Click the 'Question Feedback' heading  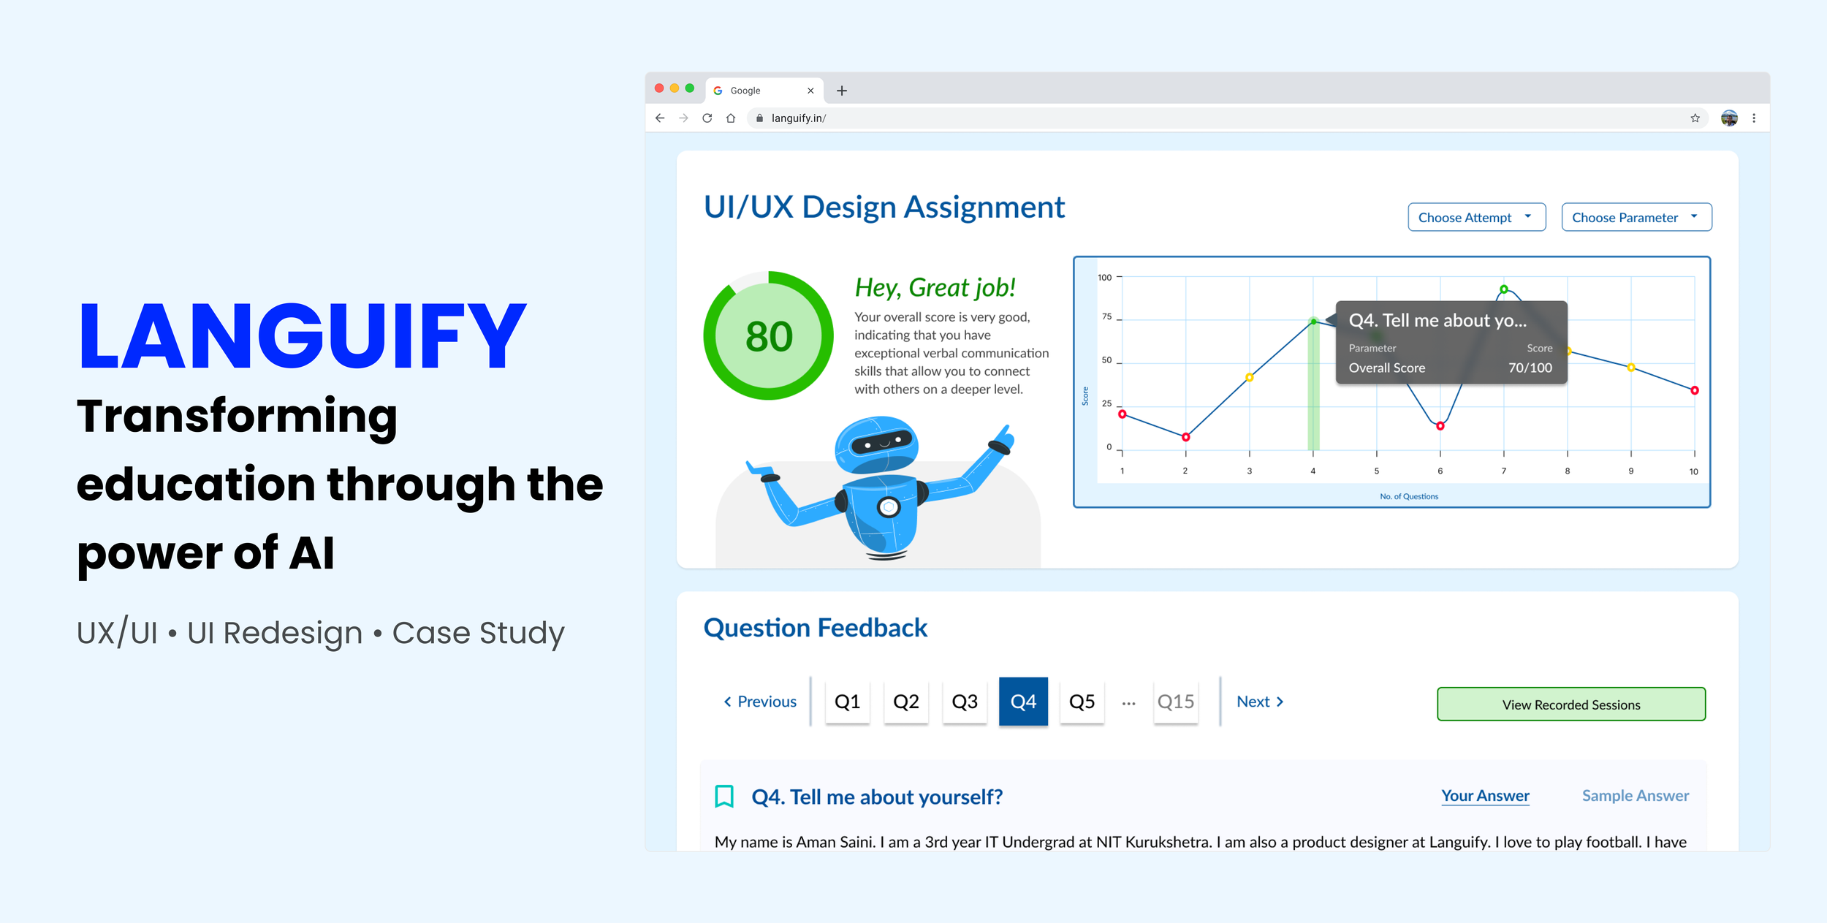[x=815, y=628]
